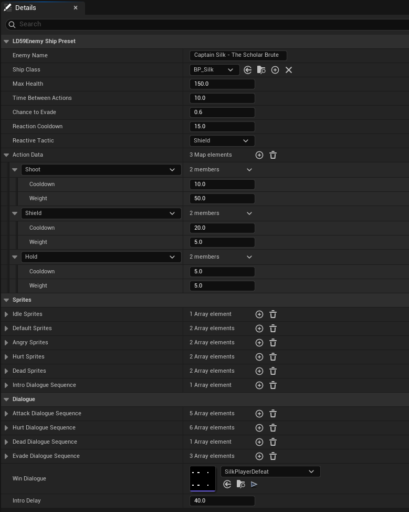Close the Details tab

tap(76, 7)
